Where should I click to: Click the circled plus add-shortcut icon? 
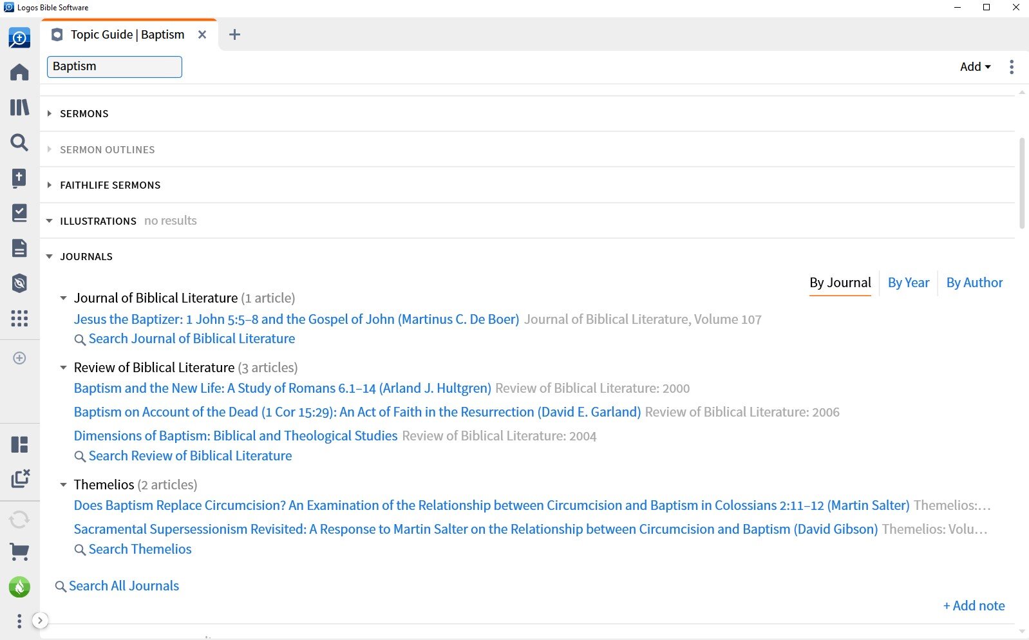point(19,358)
